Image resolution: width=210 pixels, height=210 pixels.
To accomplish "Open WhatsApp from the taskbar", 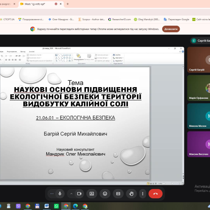I will (56, 206).
